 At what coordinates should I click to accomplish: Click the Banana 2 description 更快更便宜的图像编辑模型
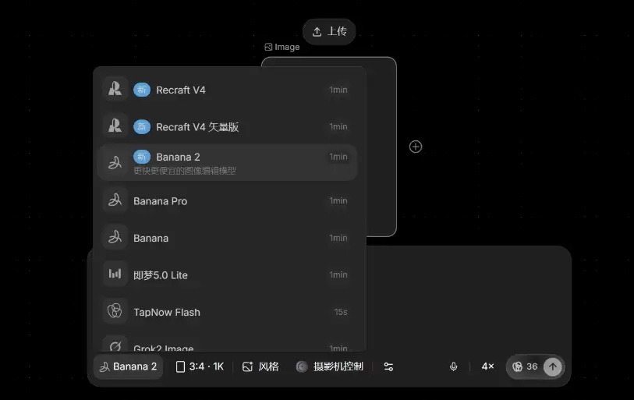[185, 171]
